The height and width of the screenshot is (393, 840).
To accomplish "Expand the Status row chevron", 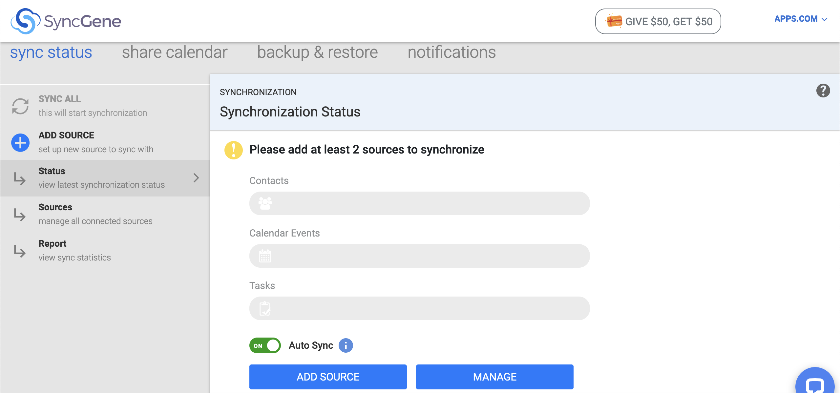I will 196,178.
